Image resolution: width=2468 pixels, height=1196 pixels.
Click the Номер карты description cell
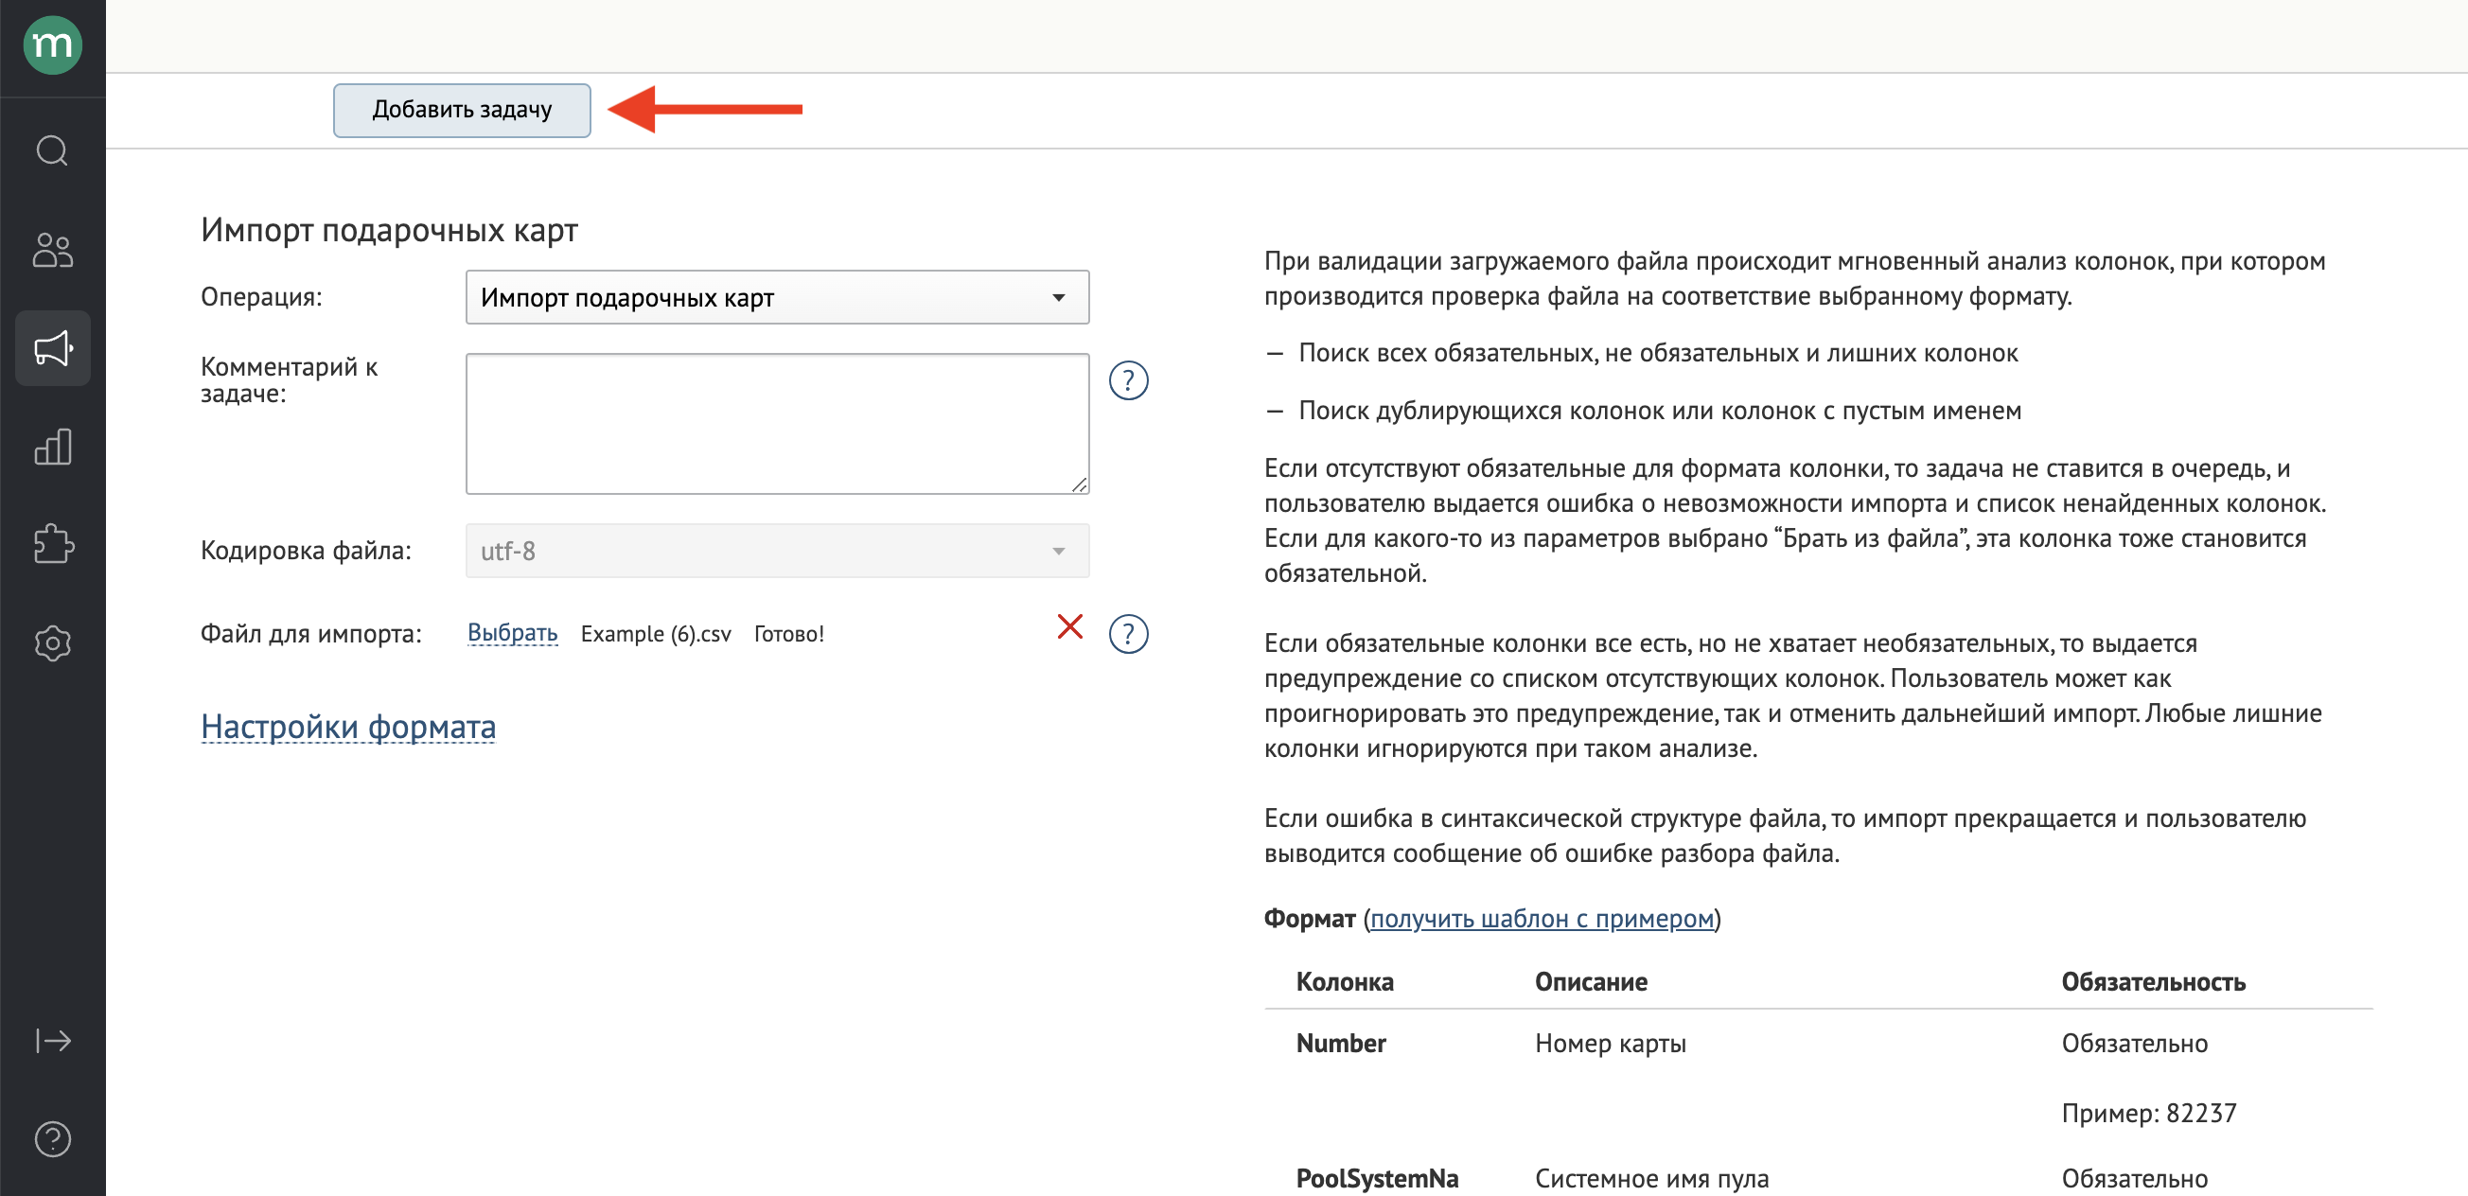1610,1043
